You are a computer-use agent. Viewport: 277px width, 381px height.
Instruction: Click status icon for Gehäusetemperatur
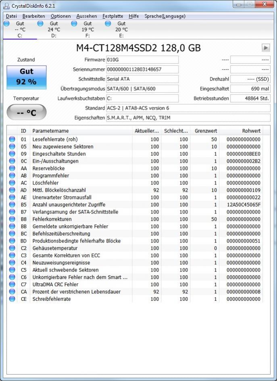click(x=12, y=248)
